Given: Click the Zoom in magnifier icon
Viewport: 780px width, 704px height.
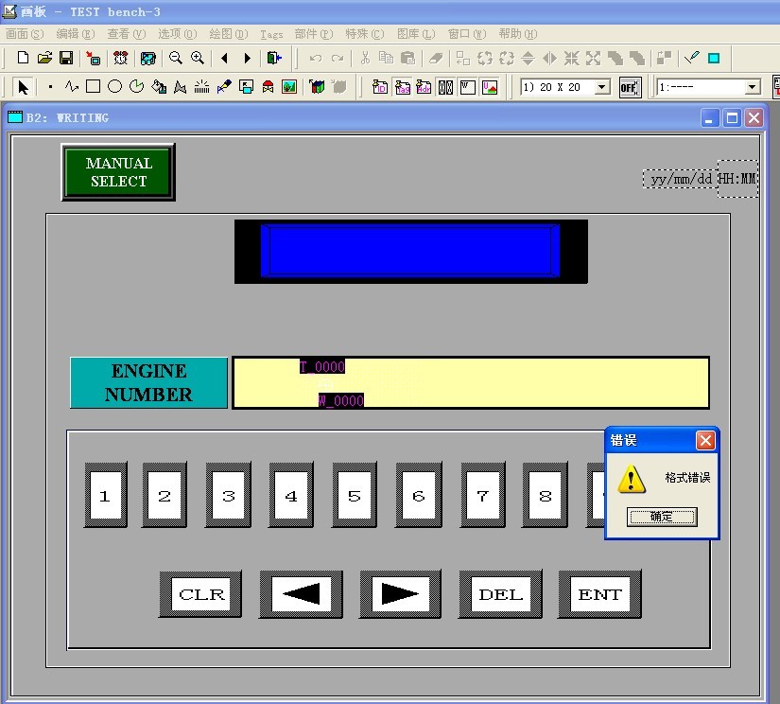Looking at the screenshot, I should coord(198,58).
